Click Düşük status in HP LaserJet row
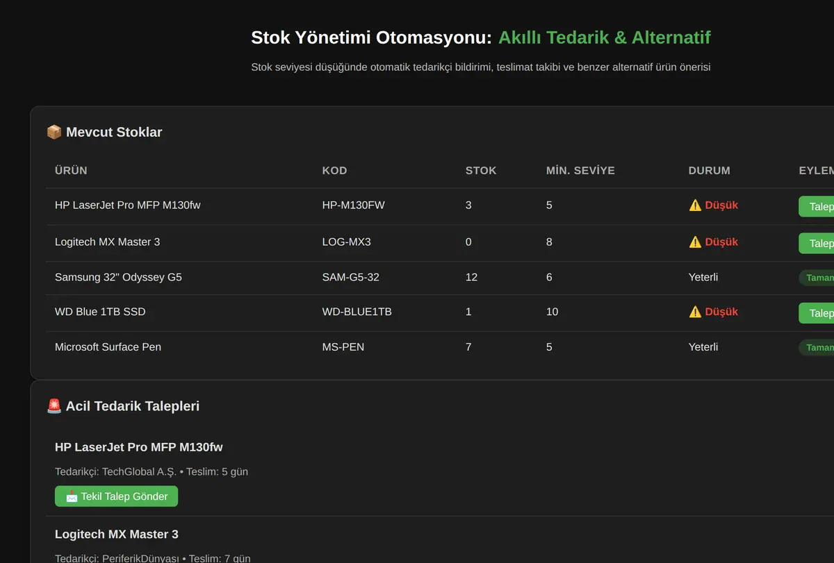834x563 pixels. pos(713,205)
